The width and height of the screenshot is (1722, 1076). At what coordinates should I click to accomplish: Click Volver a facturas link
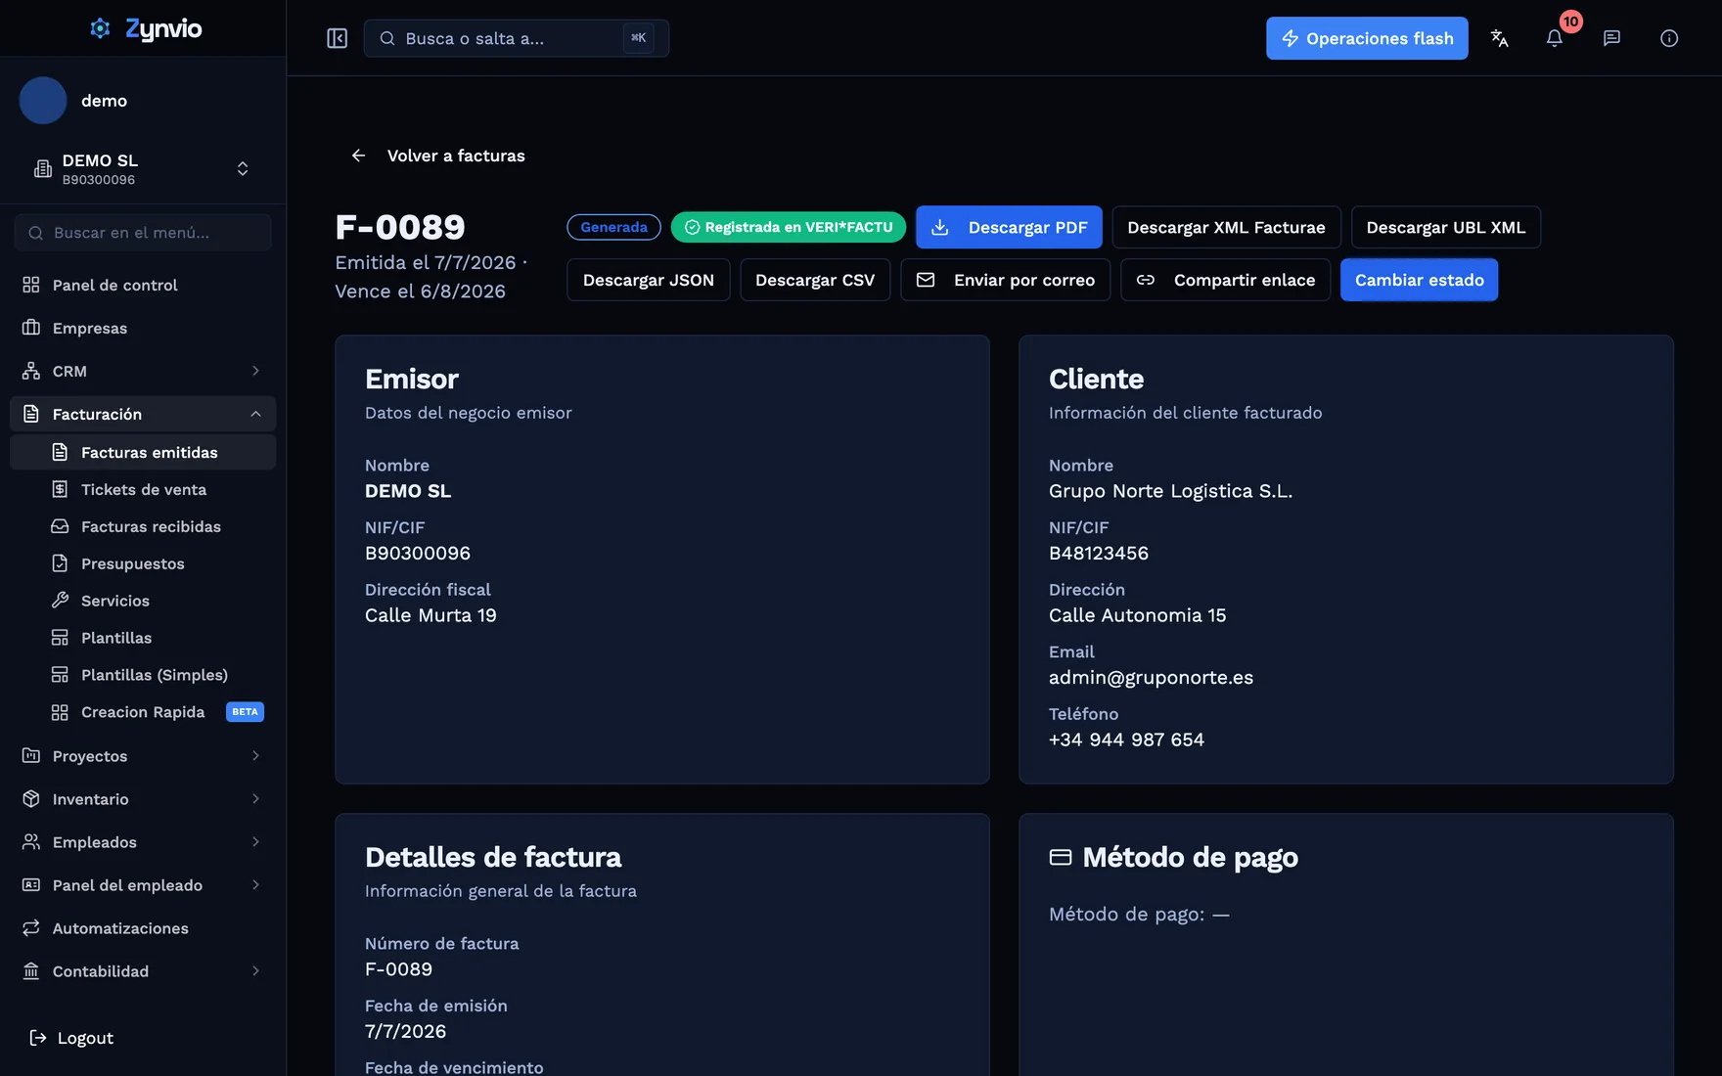click(x=456, y=156)
